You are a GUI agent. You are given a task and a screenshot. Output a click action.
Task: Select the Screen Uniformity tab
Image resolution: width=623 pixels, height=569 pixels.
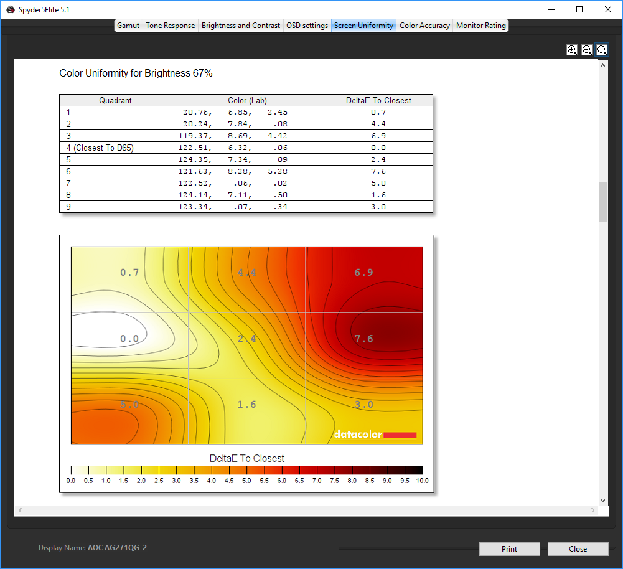[363, 26]
